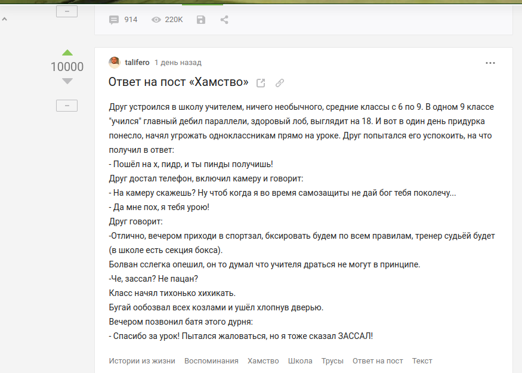Screen dimensions: 522x373
Task: Open author profile link talifero
Action: click(x=137, y=63)
